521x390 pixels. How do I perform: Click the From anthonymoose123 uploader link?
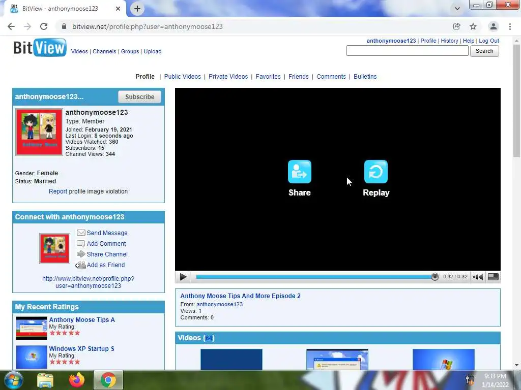(x=220, y=305)
